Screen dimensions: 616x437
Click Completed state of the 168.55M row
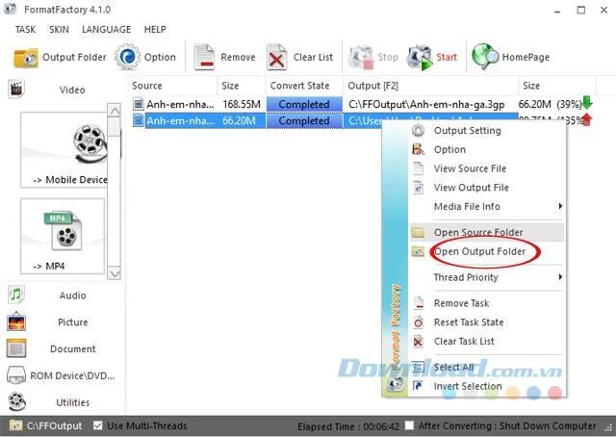point(304,104)
